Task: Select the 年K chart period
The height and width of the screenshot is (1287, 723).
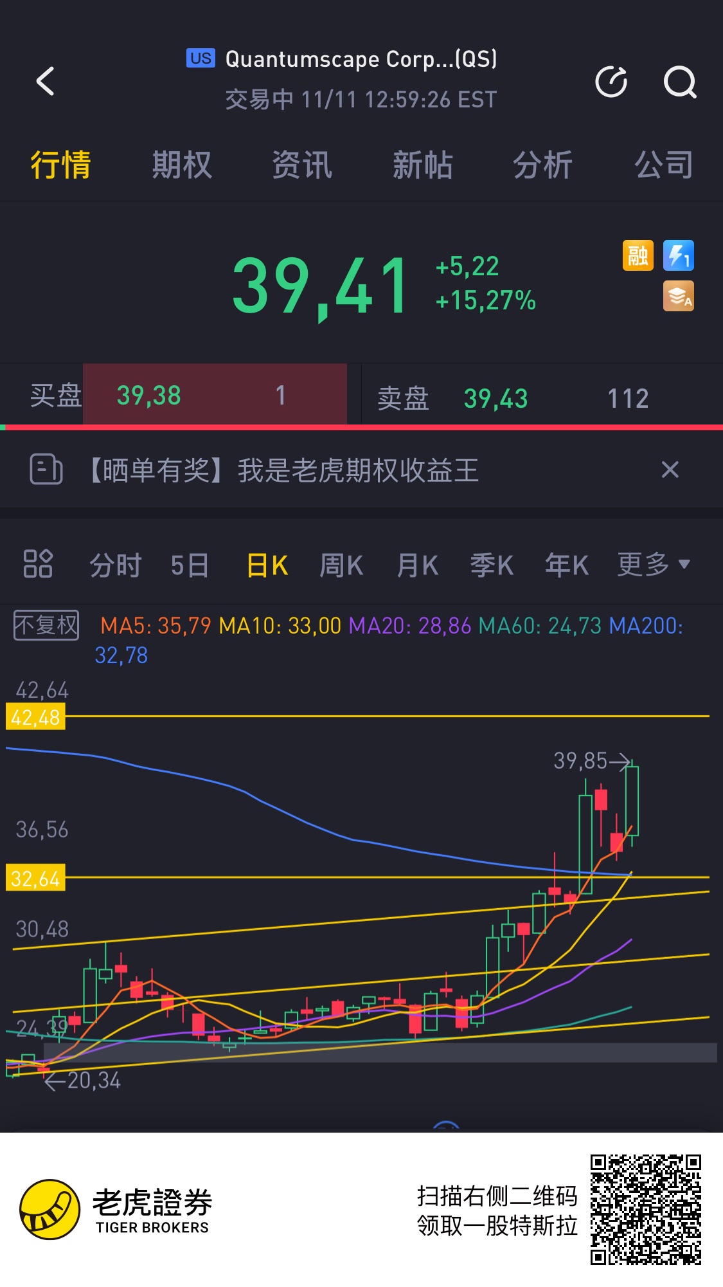Action: click(x=567, y=565)
